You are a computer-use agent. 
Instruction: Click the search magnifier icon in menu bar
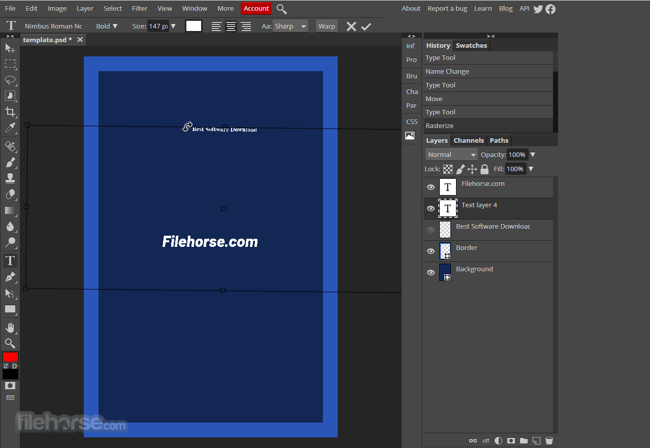pyautogui.click(x=282, y=9)
